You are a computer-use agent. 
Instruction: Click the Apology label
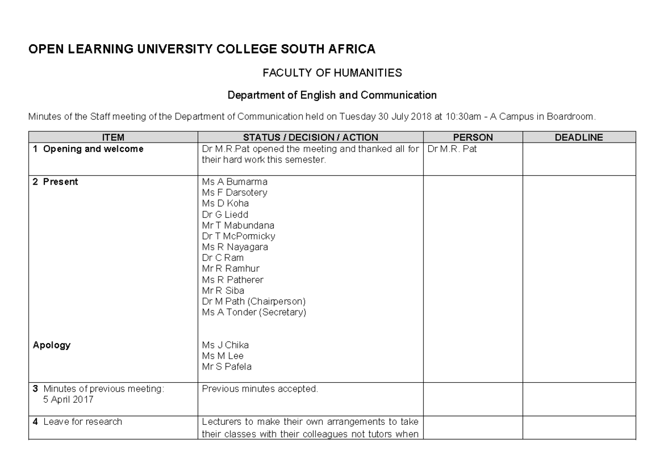51,345
